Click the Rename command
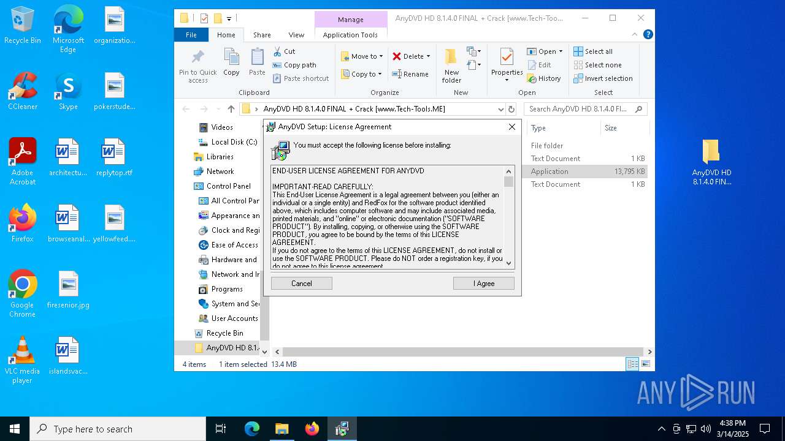Viewport: 785px width, 441px height. (410, 74)
